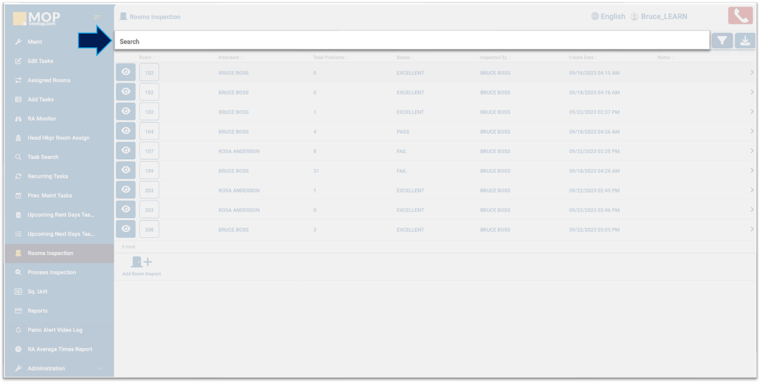Click the Search input field
The image size is (759, 382).
(x=411, y=41)
